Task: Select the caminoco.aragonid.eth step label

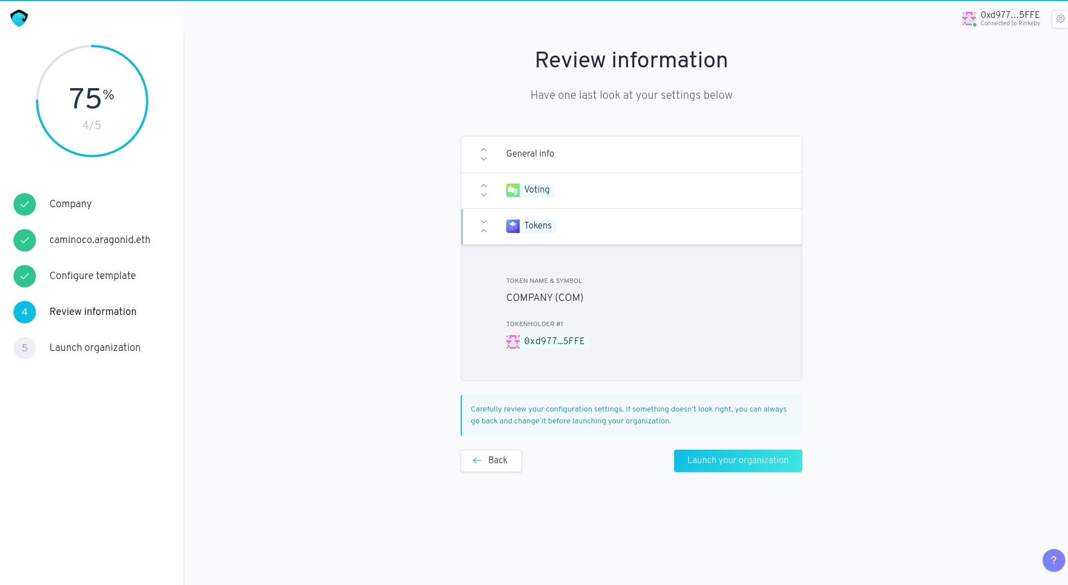Action: (100, 240)
